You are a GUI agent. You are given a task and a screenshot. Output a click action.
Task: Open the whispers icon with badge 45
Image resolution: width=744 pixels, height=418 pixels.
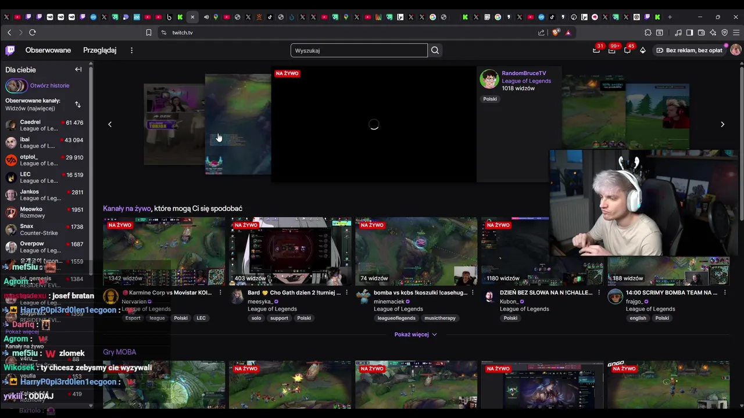point(627,51)
